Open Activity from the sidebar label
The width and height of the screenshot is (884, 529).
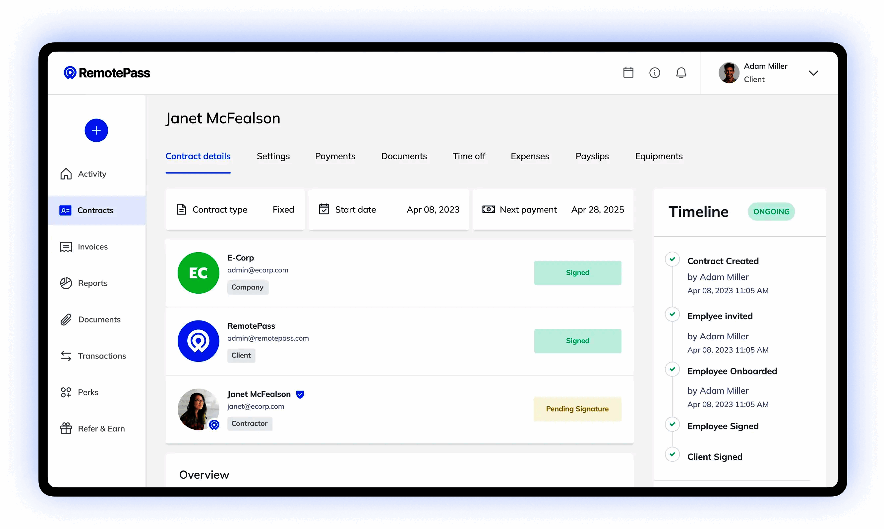click(x=92, y=174)
